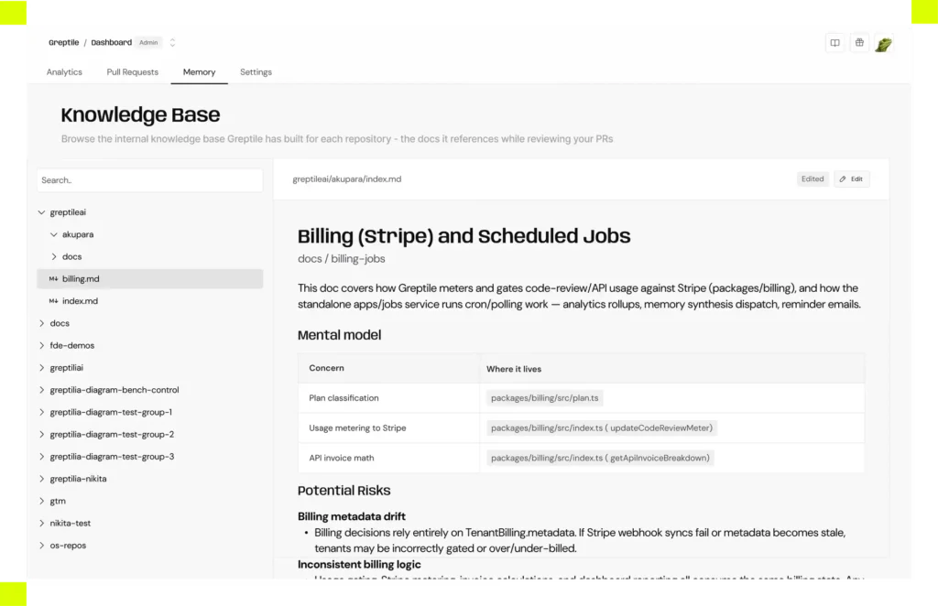Select the gtm repository label

pyautogui.click(x=58, y=501)
